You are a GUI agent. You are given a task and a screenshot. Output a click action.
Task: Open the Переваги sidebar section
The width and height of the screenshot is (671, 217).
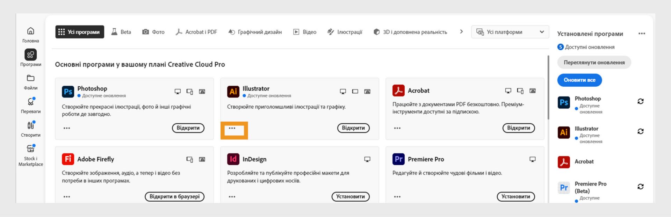[x=31, y=102]
